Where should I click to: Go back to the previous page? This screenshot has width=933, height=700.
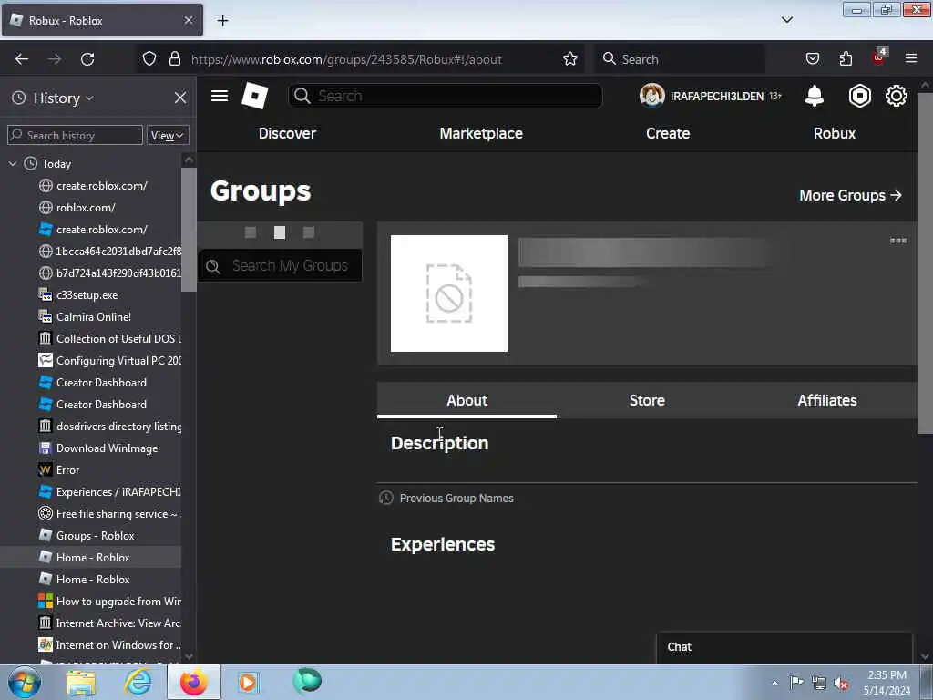(x=22, y=59)
